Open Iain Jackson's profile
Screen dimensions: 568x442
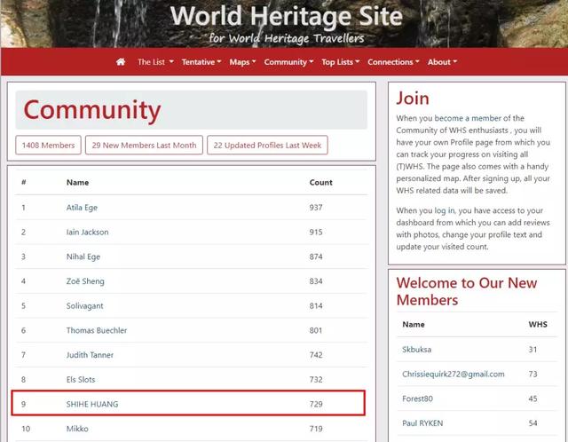pyautogui.click(x=87, y=232)
